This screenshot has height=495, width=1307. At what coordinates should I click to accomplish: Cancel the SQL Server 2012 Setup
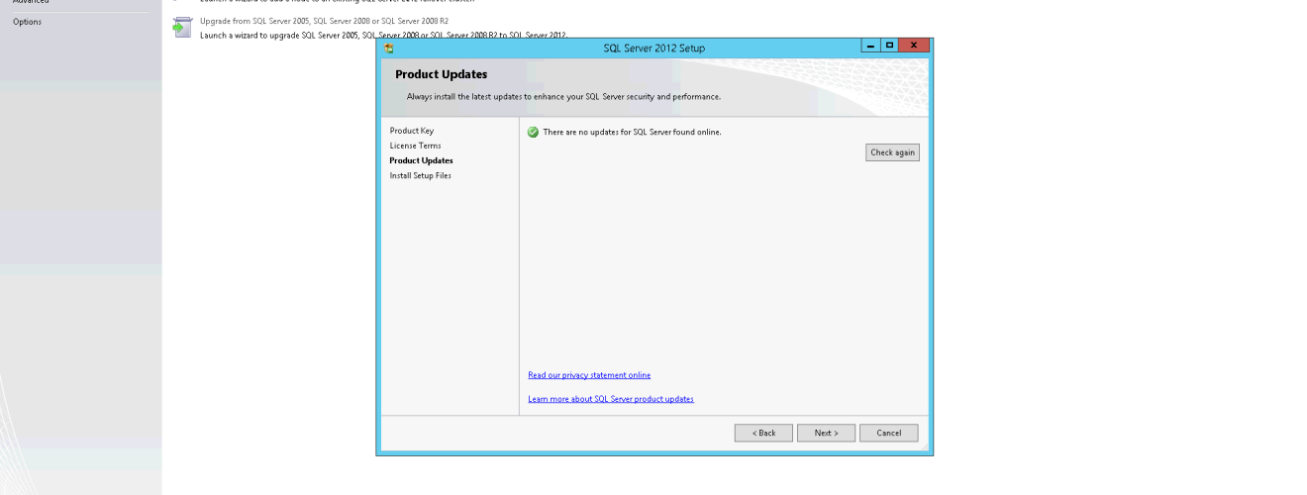tap(888, 433)
